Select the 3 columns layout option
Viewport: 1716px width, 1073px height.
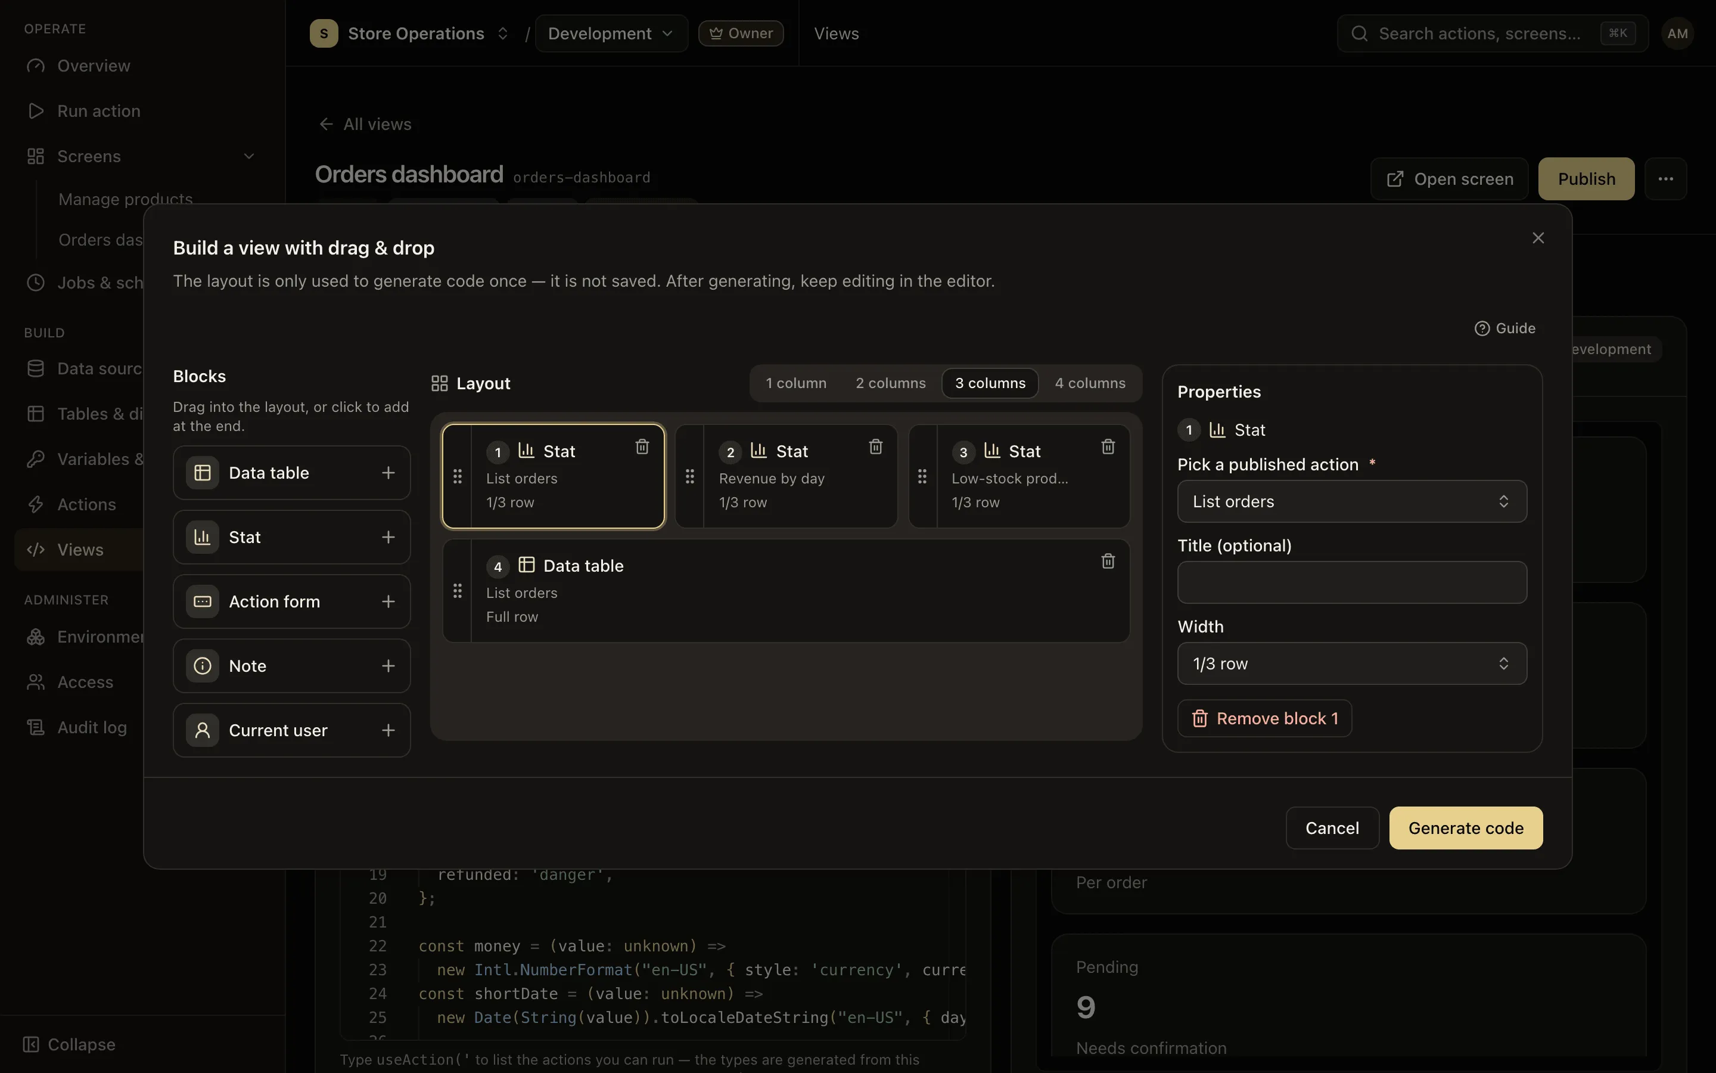(990, 383)
